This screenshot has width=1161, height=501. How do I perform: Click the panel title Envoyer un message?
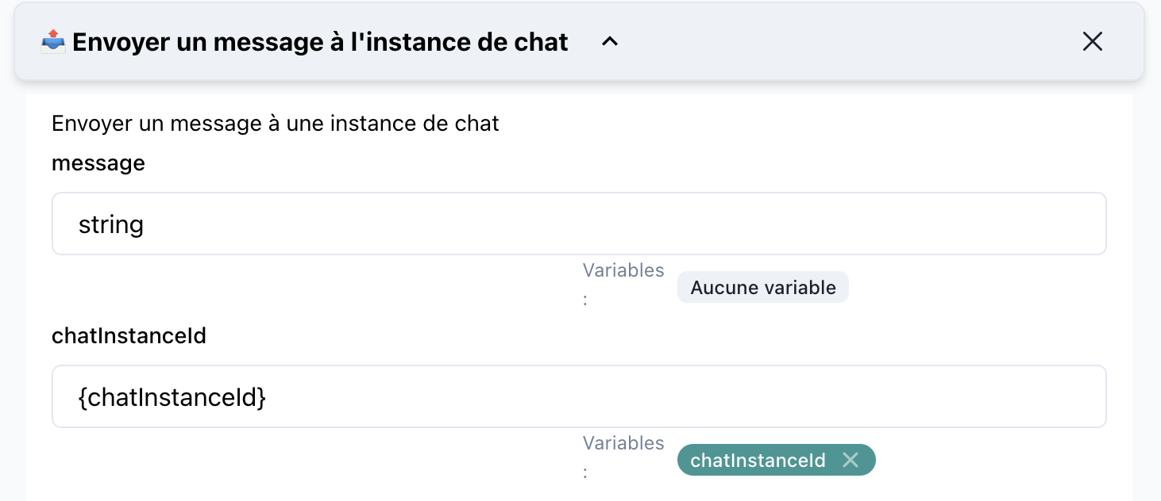point(320,42)
